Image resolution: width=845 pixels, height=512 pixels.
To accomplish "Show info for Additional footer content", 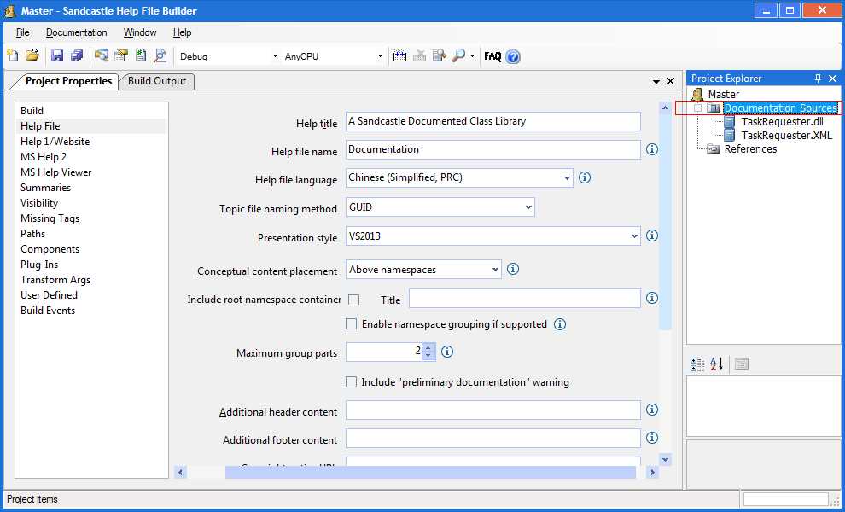I will [x=652, y=438].
